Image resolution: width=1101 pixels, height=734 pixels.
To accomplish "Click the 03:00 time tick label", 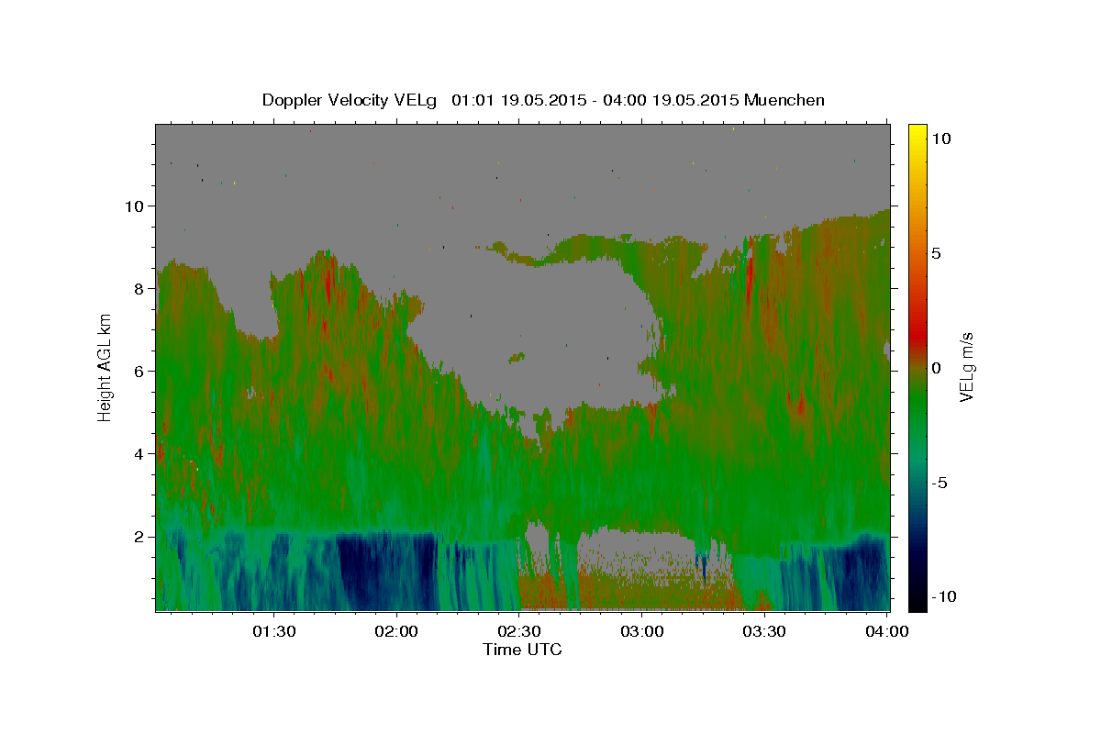I will tap(642, 632).
